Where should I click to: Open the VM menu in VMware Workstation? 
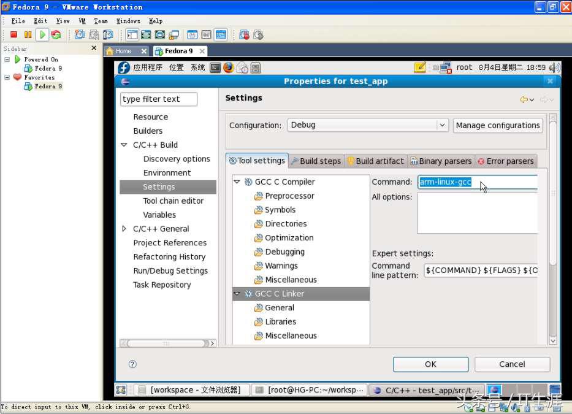click(x=81, y=20)
